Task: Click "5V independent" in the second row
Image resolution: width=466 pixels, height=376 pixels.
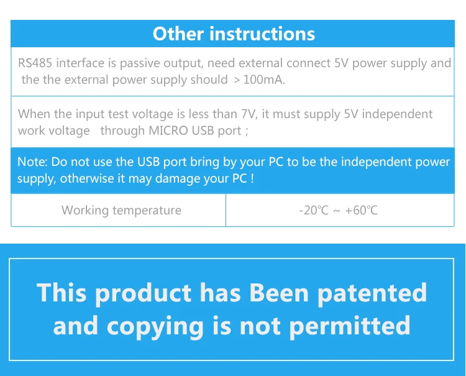Action: (388, 114)
